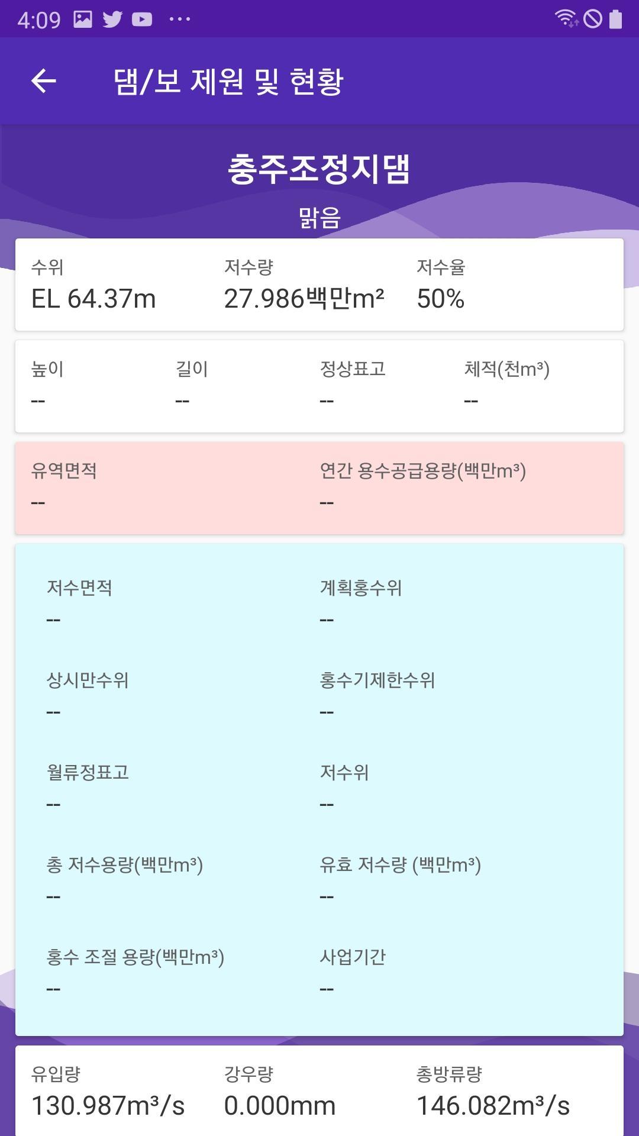The width and height of the screenshot is (639, 1136).
Task: Tap the 수위 EL 64.37m value
Action: pos(93,299)
